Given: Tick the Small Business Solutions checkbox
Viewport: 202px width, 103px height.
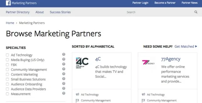Looking at the screenshot, I should [x=7, y=79].
